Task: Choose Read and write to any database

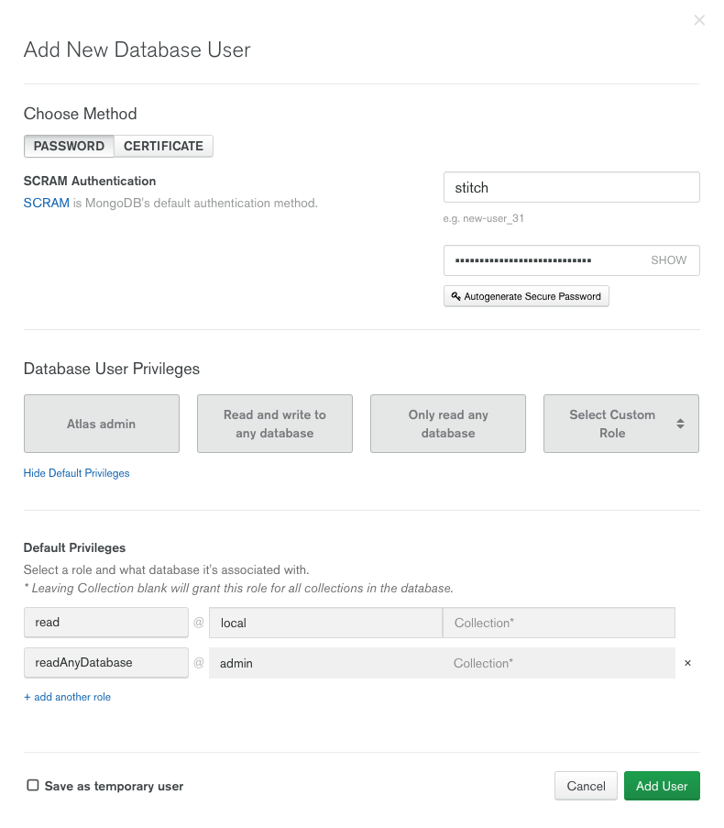Action: click(274, 424)
